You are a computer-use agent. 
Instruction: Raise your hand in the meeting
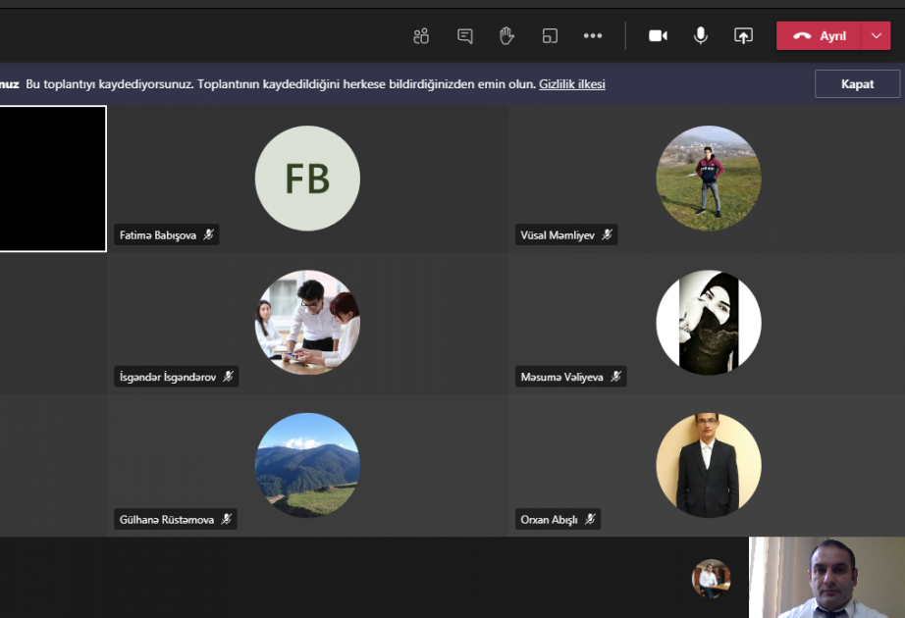click(x=506, y=35)
